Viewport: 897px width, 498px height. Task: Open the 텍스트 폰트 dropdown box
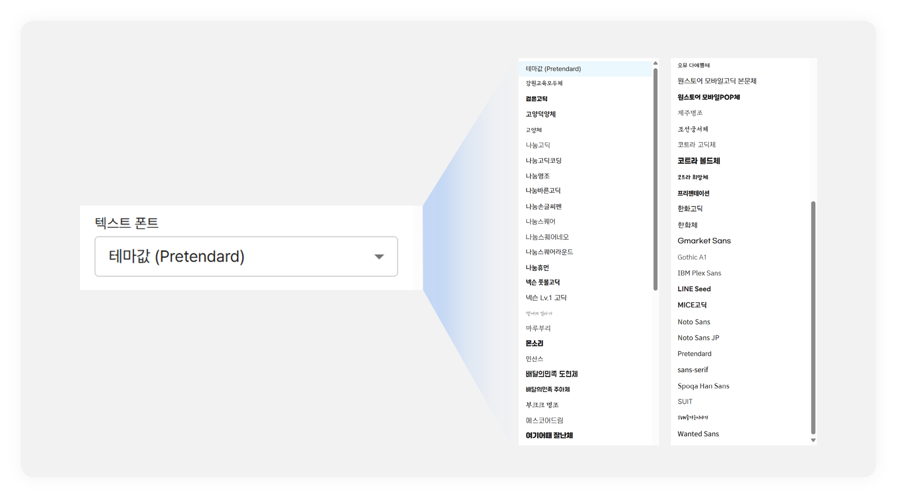click(246, 256)
